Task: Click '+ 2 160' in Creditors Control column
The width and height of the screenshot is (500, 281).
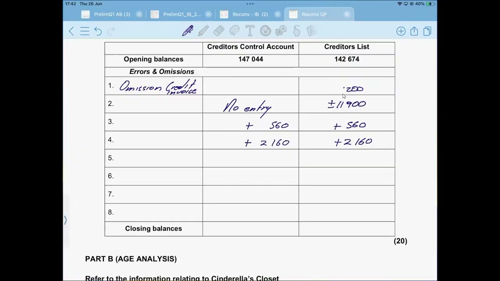Action: pyautogui.click(x=267, y=143)
